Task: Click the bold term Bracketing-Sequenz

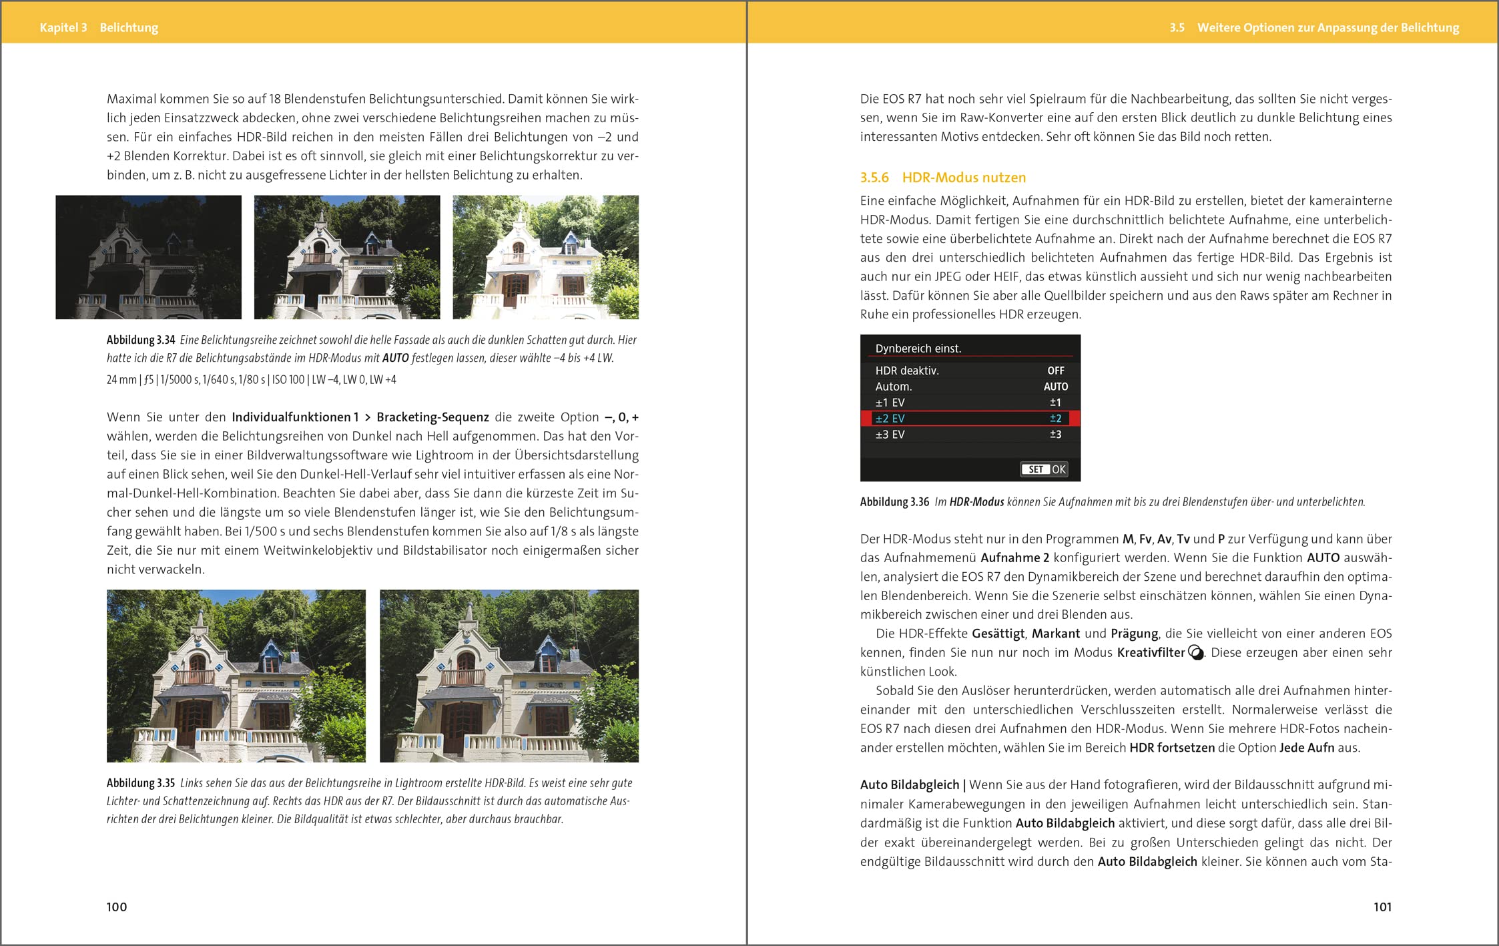Action: 433,417
